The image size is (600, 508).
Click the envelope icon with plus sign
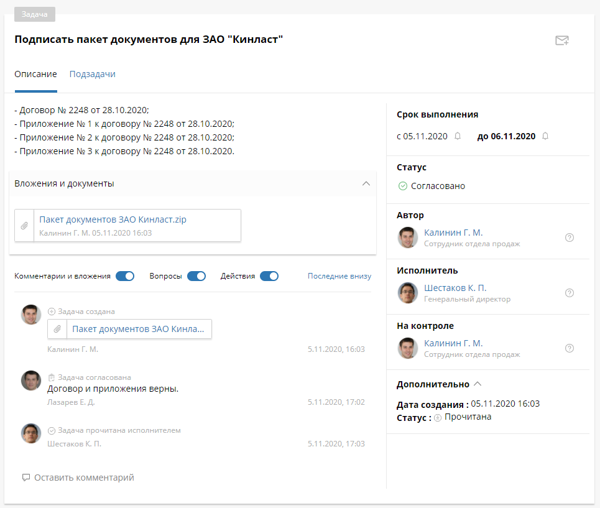561,41
